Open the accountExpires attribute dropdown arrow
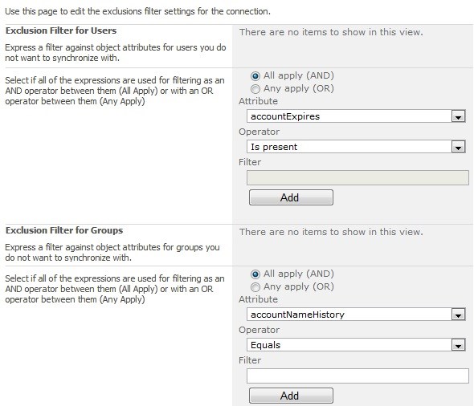Image resolution: width=474 pixels, height=406 pixels. [458, 116]
